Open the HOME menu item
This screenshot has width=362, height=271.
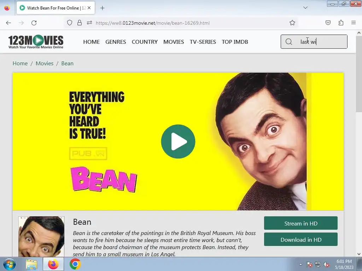92,42
